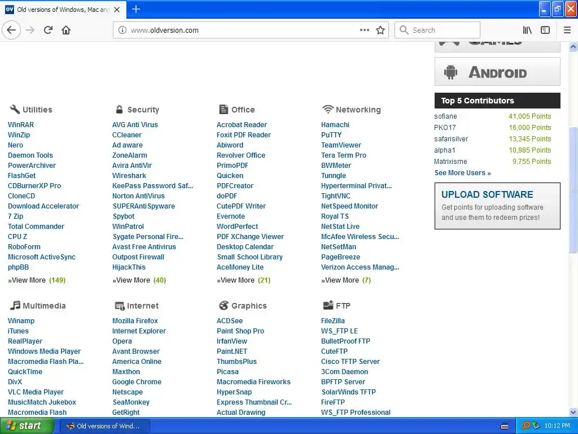This screenshot has height=434, width=578.
Task: Open the Evernote link
Action: tap(231, 216)
